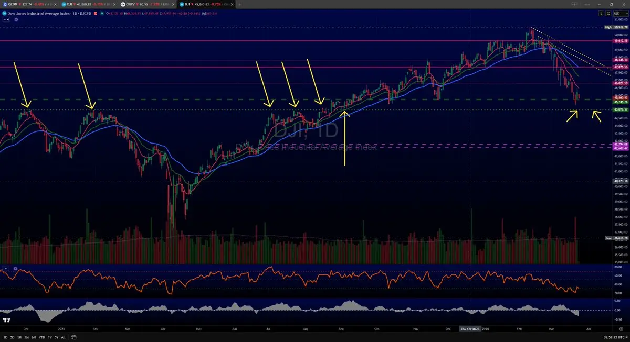The height and width of the screenshot is (342, 630).
Task: Select the 5Y time range
Action: (x=56, y=337)
